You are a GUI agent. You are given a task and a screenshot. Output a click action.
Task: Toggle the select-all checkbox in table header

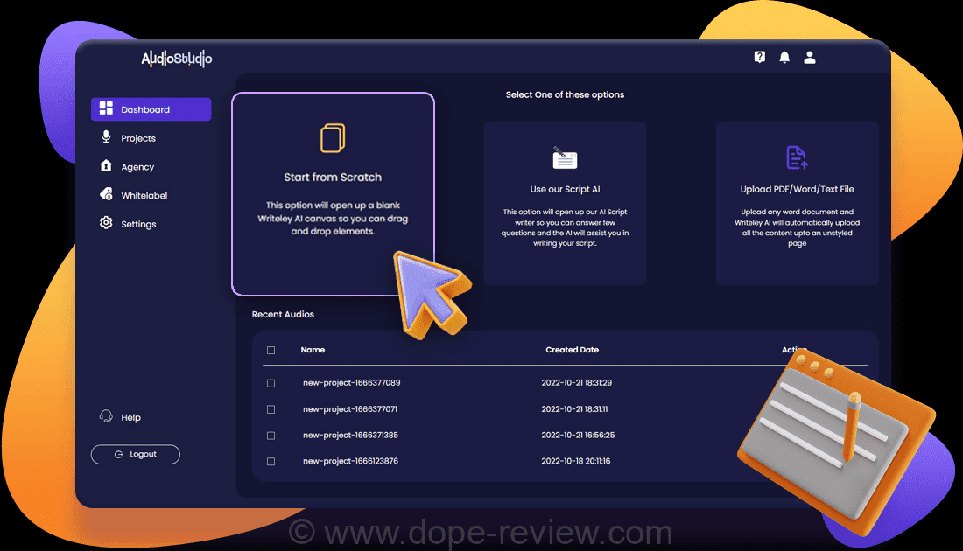(271, 350)
